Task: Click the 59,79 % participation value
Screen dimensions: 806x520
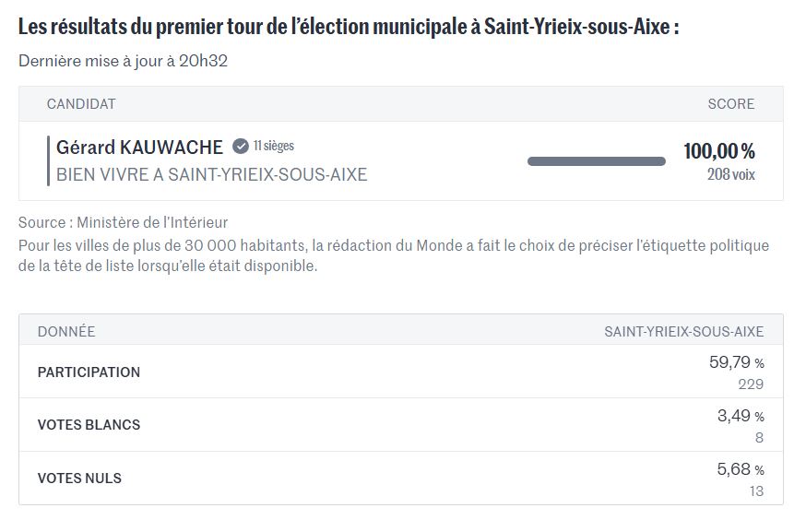Action: (x=736, y=363)
